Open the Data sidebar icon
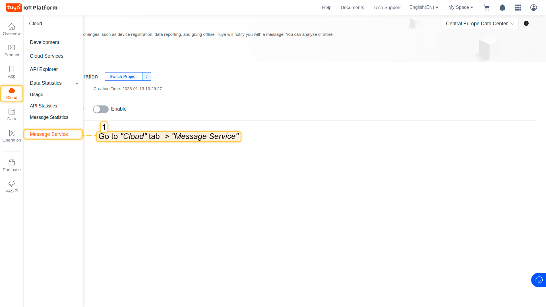 [x=12, y=115]
